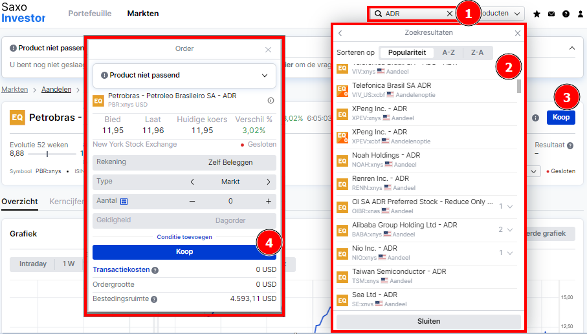Click Koop in the Order dialog
Image resolution: width=587 pixels, height=334 pixels.
pyautogui.click(x=184, y=252)
